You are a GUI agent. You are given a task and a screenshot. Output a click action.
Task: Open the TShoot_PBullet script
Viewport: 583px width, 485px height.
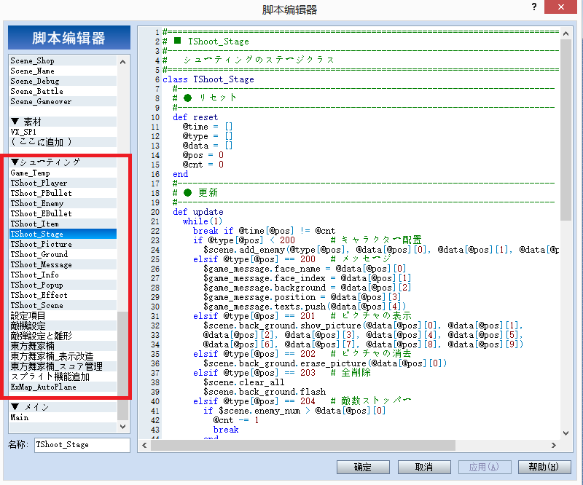point(63,193)
